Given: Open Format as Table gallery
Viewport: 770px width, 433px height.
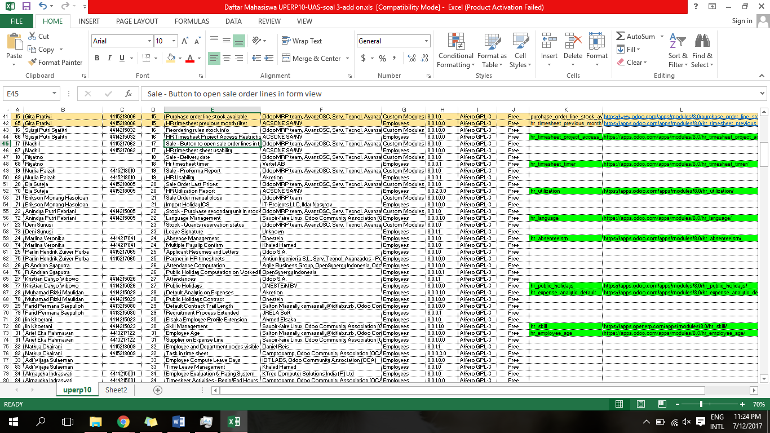Looking at the screenshot, I should pyautogui.click(x=492, y=50).
